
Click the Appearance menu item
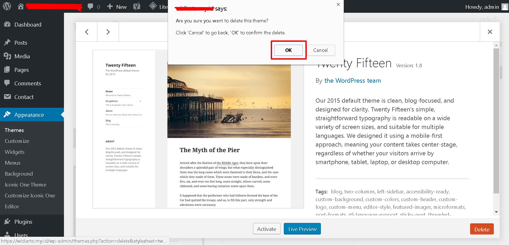pos(32,115)
